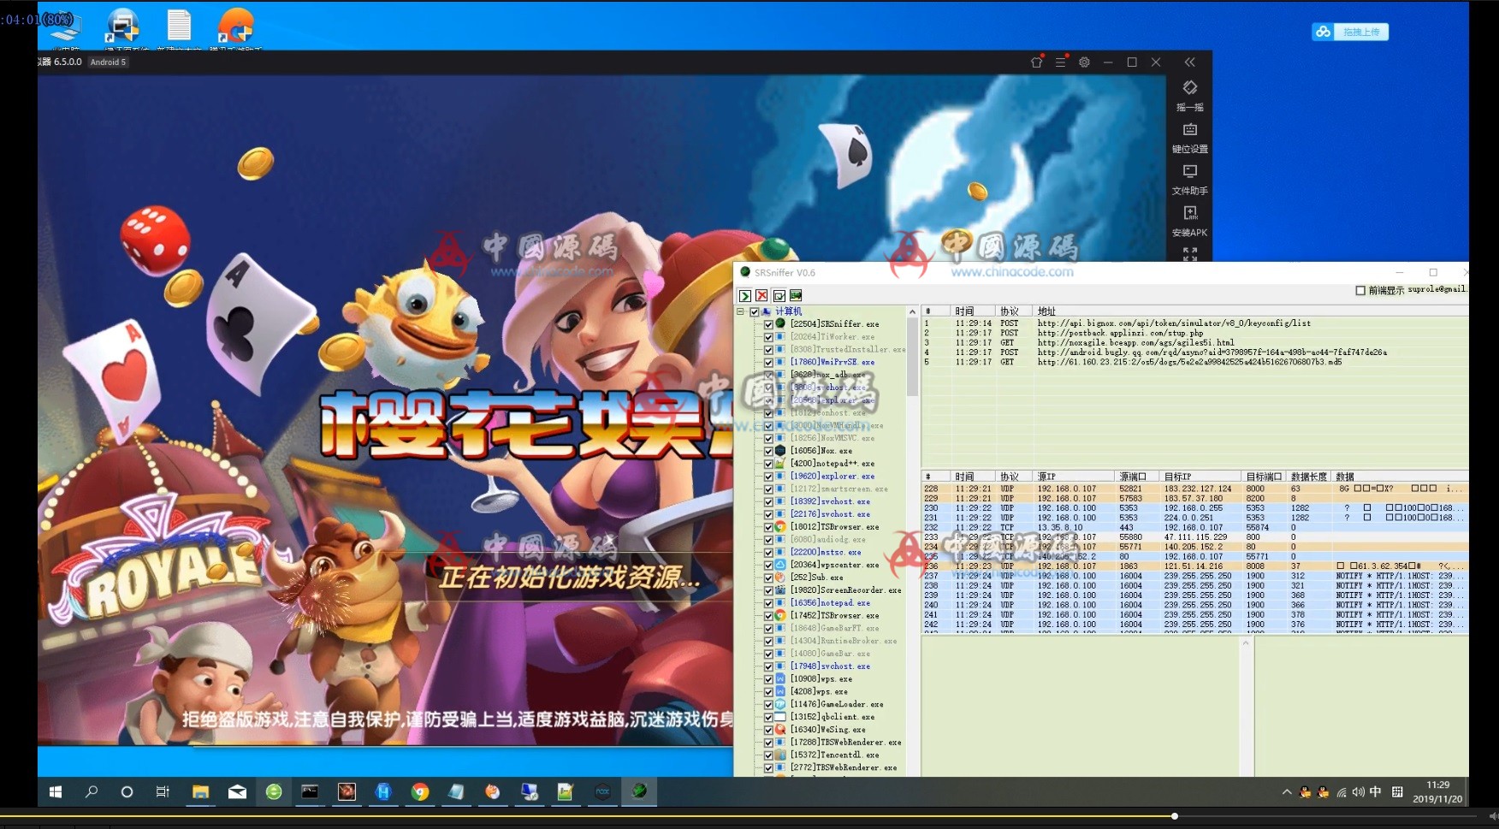Open the Mail app on the taskbar
1499x829 pixels.
237,792
